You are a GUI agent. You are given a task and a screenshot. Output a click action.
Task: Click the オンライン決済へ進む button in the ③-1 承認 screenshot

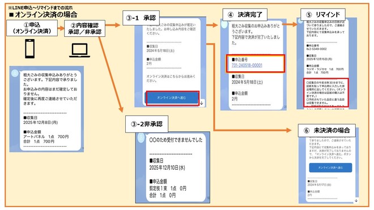pos(172,98)
